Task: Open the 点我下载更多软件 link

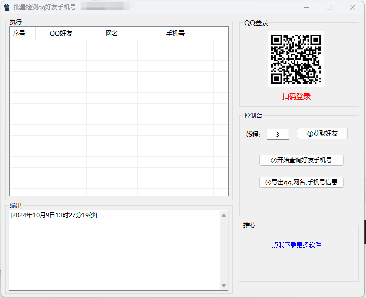Action: [296, 245]
